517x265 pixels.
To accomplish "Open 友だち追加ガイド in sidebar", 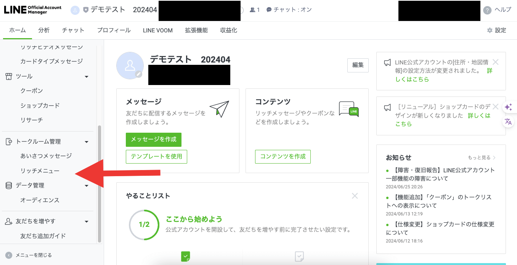I will 43,236.
